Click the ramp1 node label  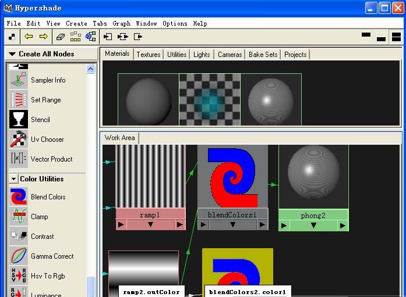(x=150, y=214)
